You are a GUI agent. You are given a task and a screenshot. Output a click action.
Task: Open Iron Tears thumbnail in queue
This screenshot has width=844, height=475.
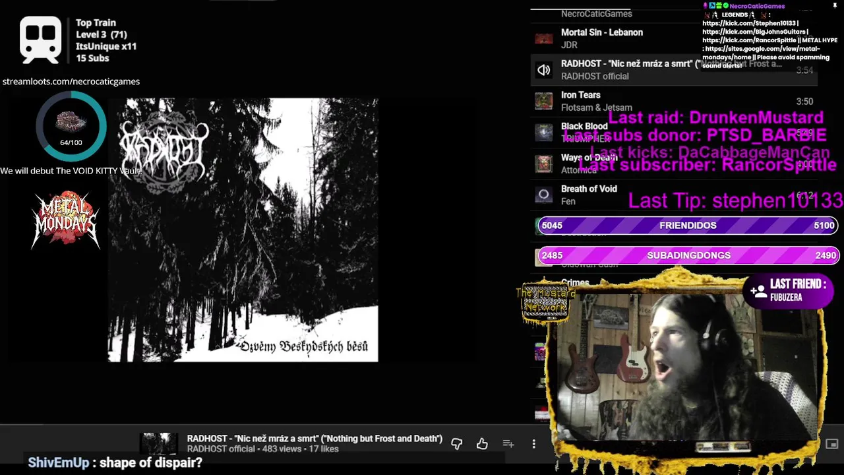543,101
